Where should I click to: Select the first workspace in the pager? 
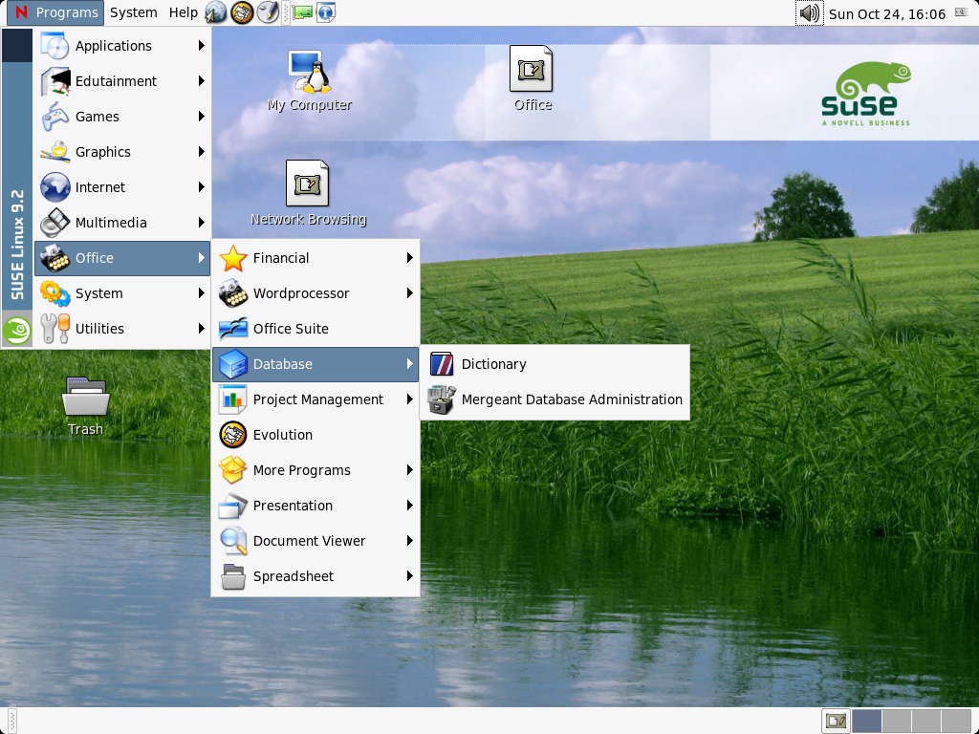point(866,721)
